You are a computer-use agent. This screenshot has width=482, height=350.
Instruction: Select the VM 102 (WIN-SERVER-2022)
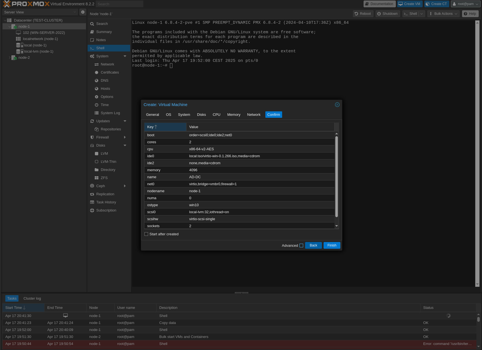44,32
